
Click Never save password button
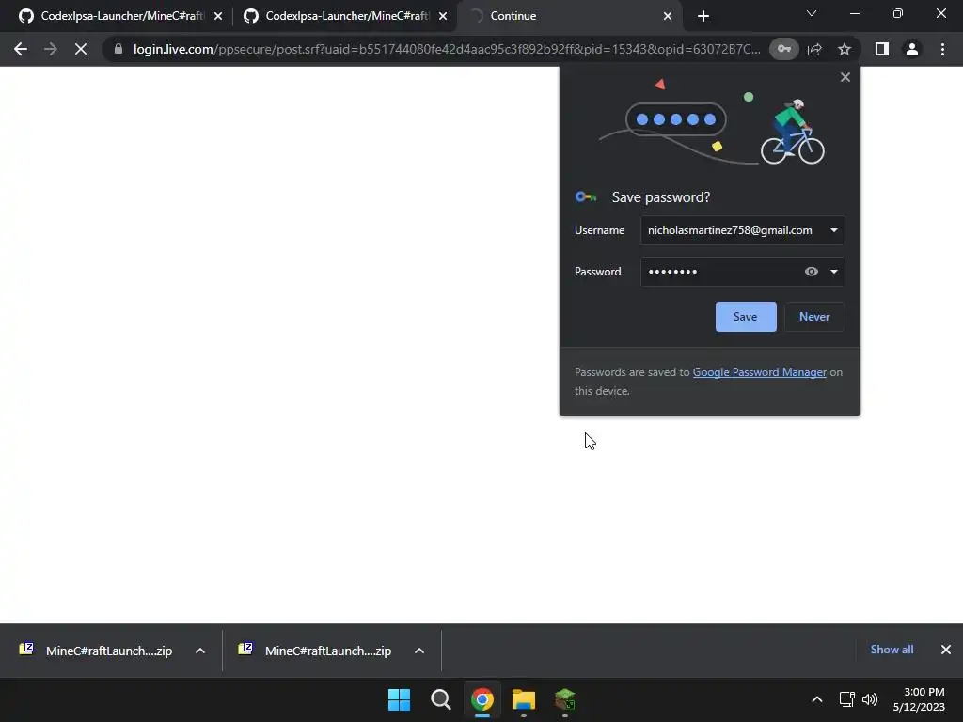[814, 317]
